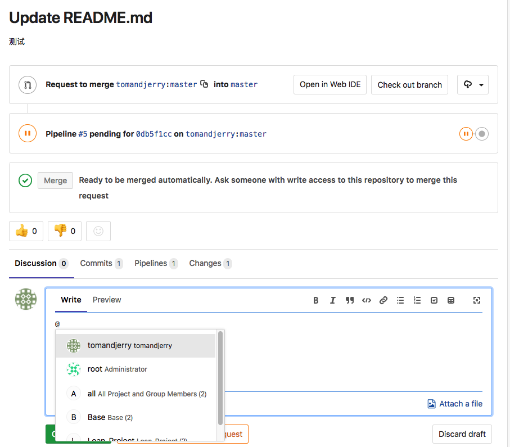Viewport: 510px width, 447px height.
Task: Insert a table with toolbar icon
Action: (451, 300)
